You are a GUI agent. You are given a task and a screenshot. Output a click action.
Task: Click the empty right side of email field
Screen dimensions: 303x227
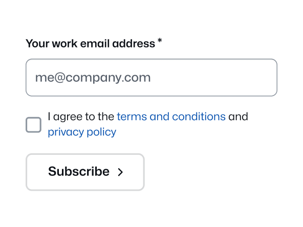[x=212, y=77]
